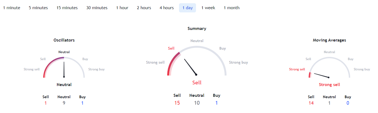Click the Oscillators neutral count 9
Screen dimensions: 378x113
[x=64, y=103]
